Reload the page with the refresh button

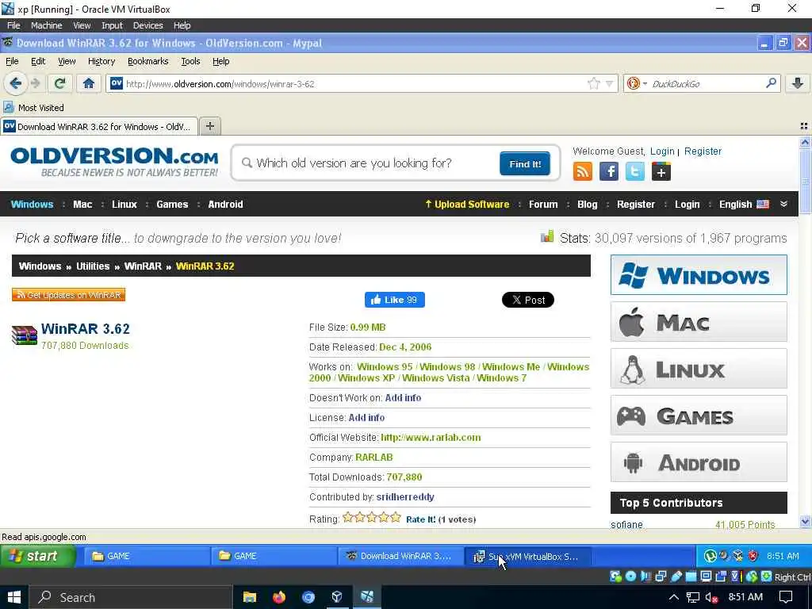click(60, 83)
